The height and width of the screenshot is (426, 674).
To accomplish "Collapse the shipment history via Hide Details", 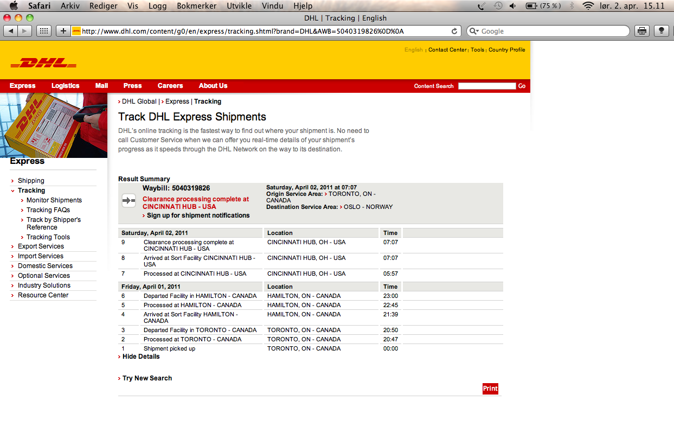I will click(x=141, y=357).
